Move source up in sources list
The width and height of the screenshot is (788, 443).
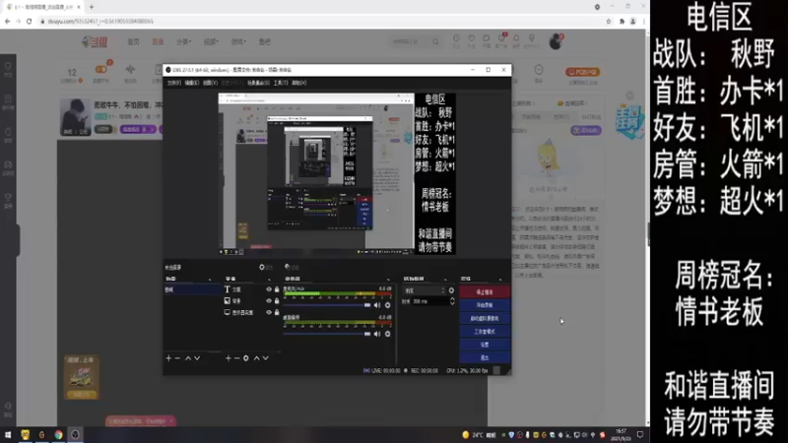pos(257,358)
